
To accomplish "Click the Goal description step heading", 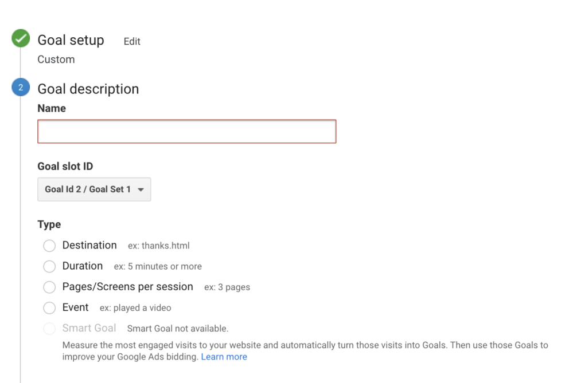I will 88,89.
